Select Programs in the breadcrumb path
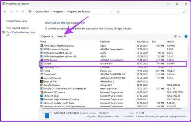 coord(58,12)
